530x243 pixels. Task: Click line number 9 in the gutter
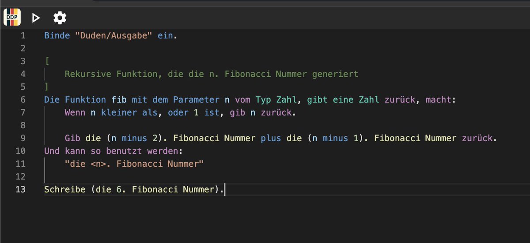coord(23,138)
